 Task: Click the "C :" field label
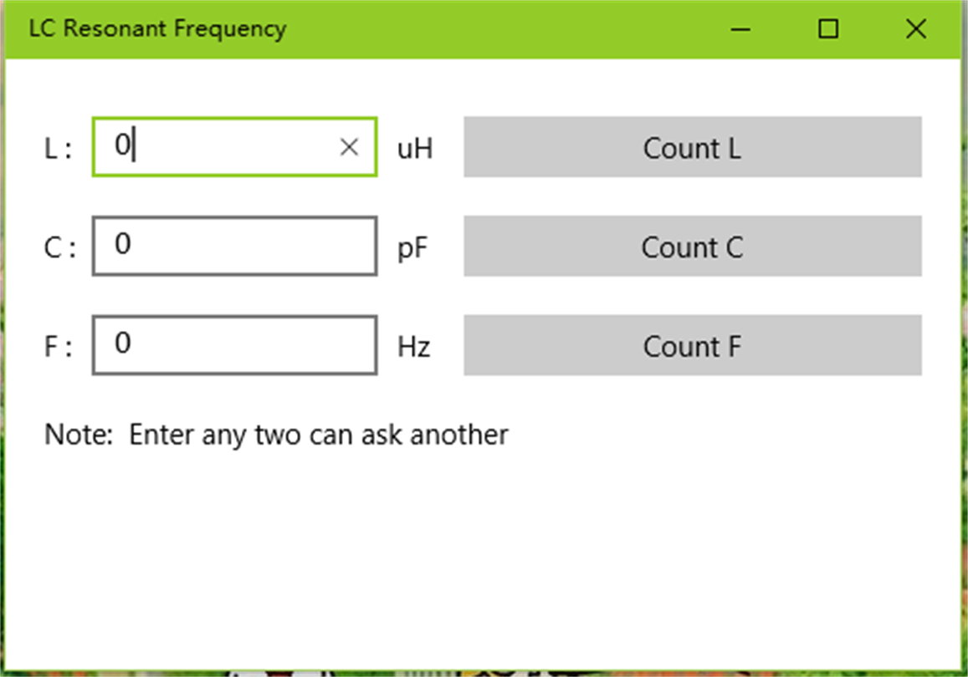59,248
